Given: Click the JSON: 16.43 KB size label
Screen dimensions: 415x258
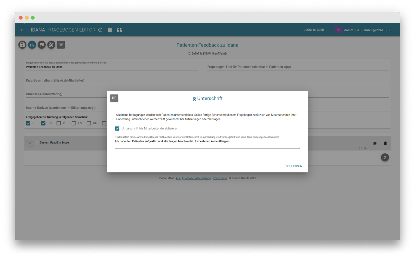Looking at the screenshot, I should point(314,30).
